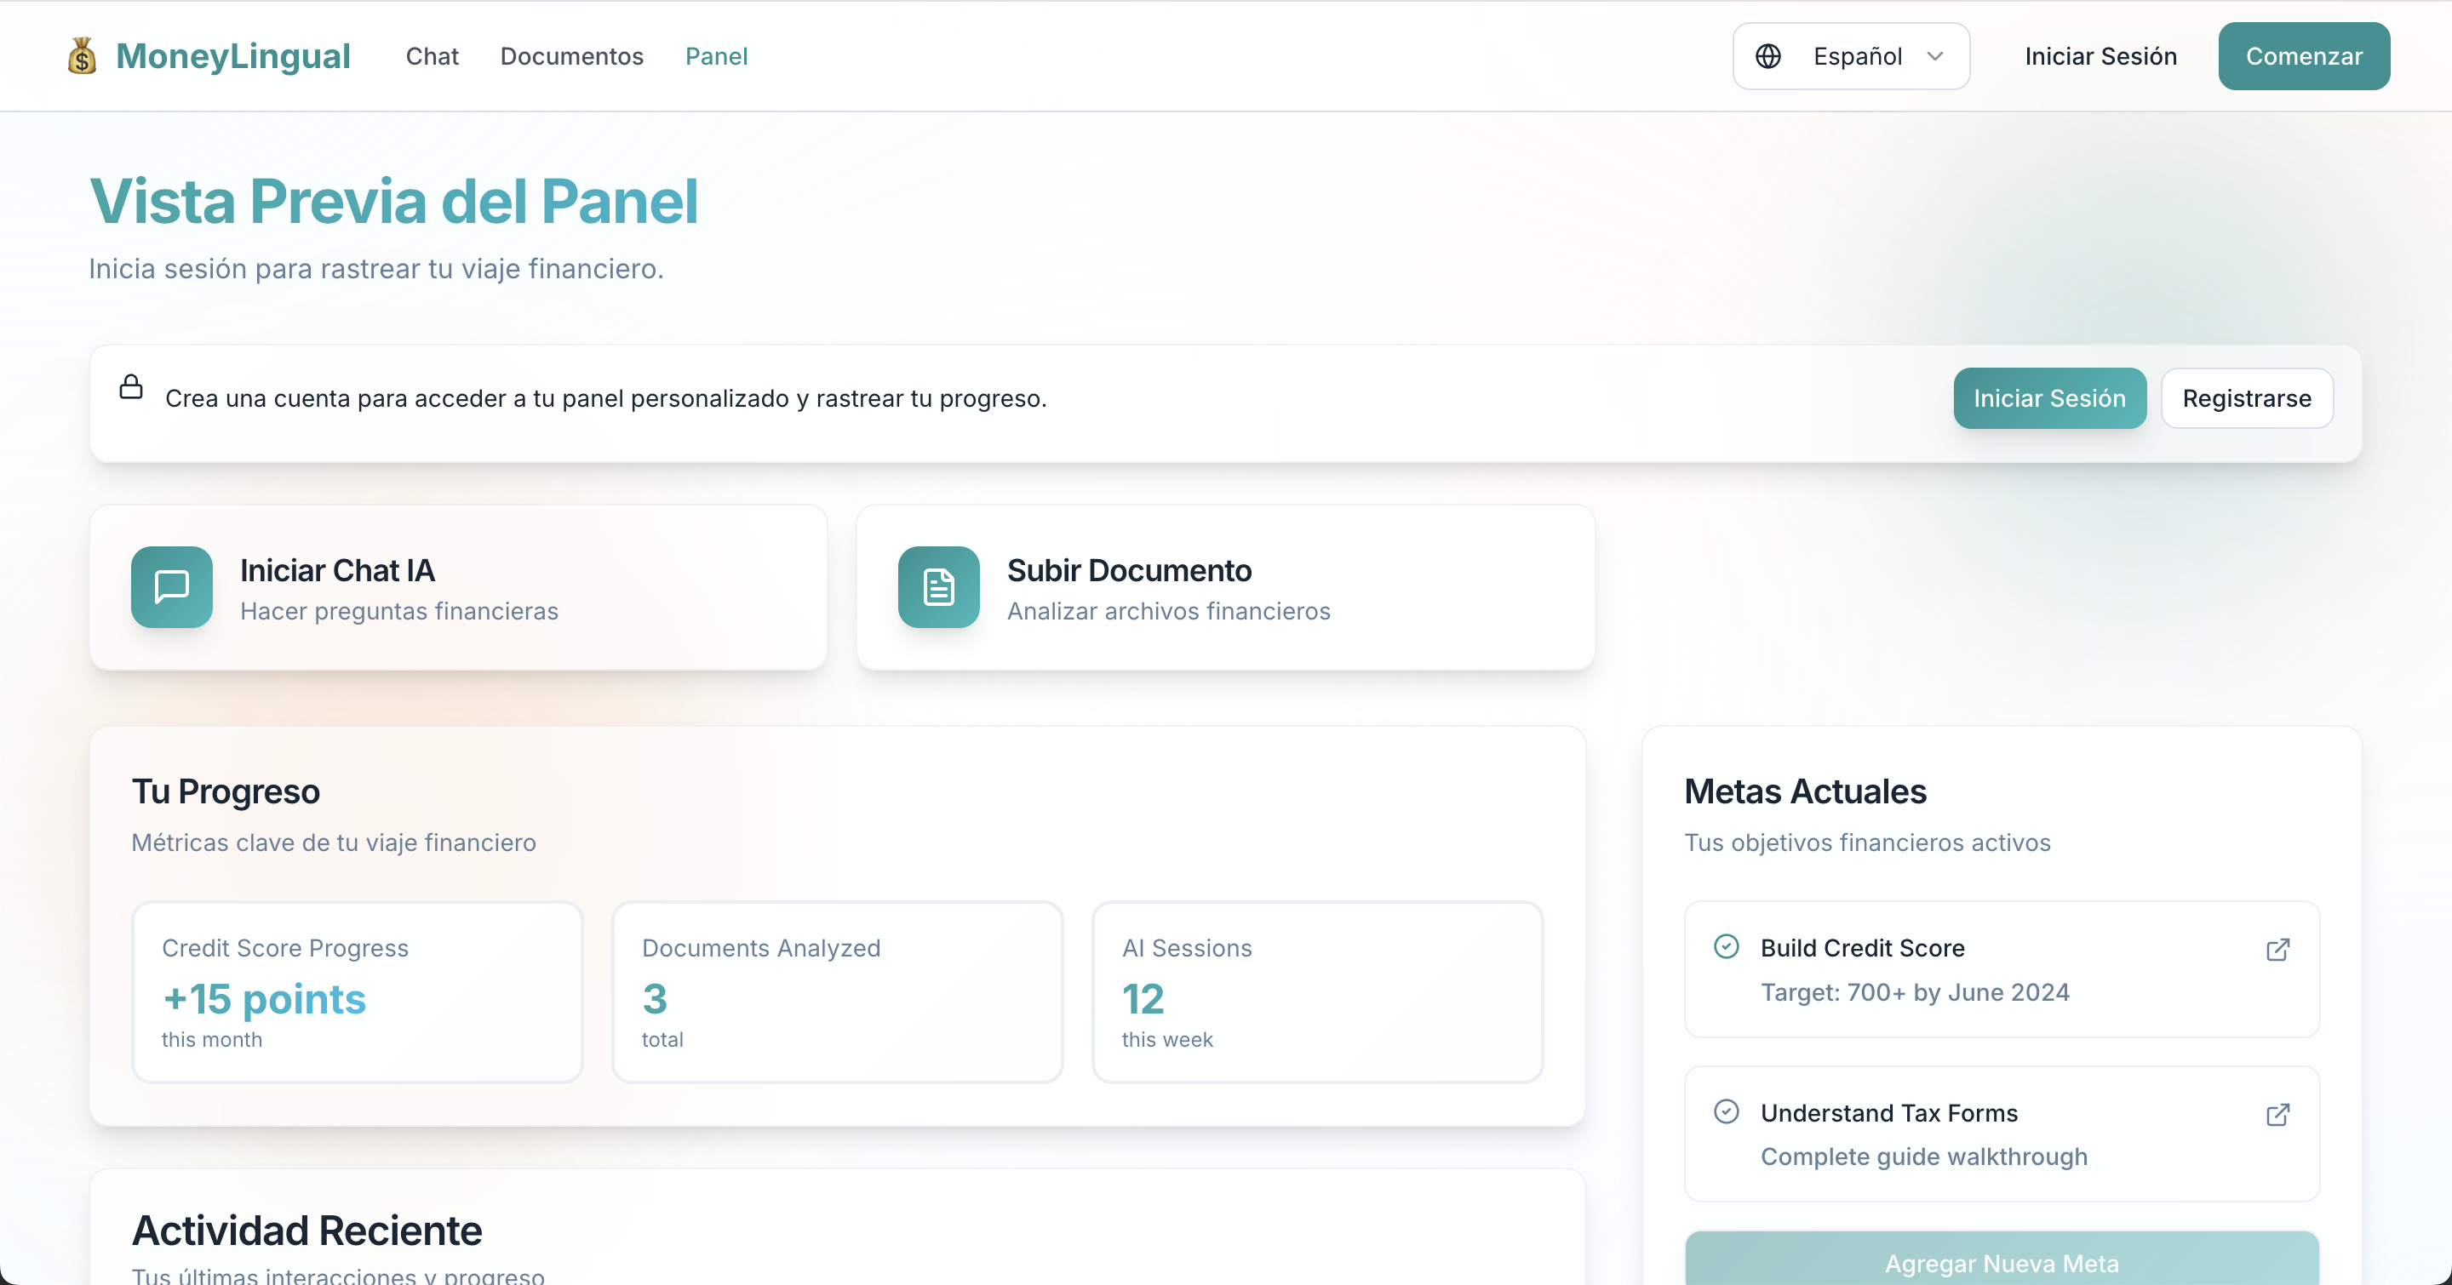Open Understand Tax Forms external link icon
Screen dimensions: 2452x1285
pos(2277,1115)
